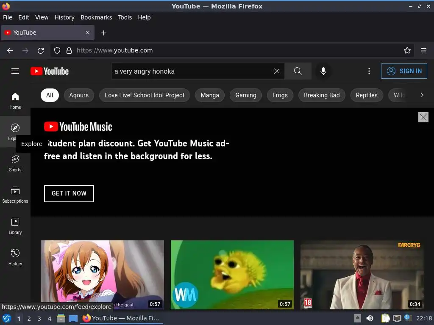The image size is (434, 325).
Task: Click the taskbar clock showing 22:18
Action: point(424,318)
